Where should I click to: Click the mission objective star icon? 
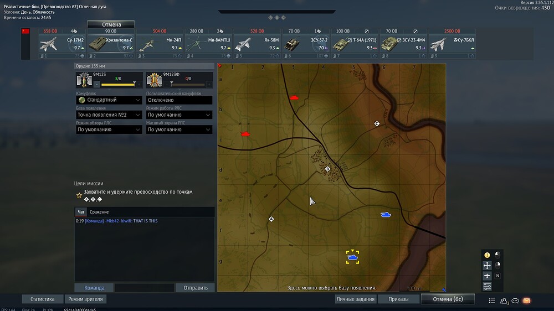pyautogui.click(x=79, y=195)
